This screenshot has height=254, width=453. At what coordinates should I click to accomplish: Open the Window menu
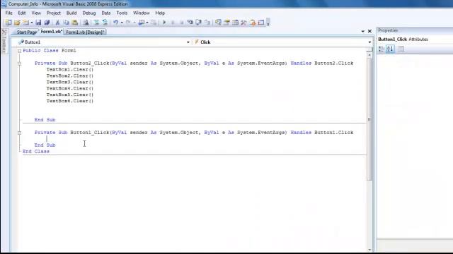(x=142, y=13)
